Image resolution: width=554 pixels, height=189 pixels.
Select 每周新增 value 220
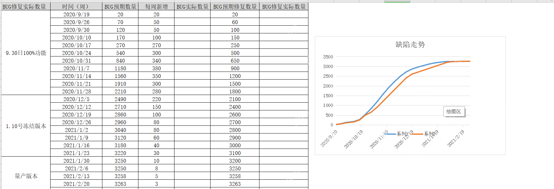coord(156,99)
